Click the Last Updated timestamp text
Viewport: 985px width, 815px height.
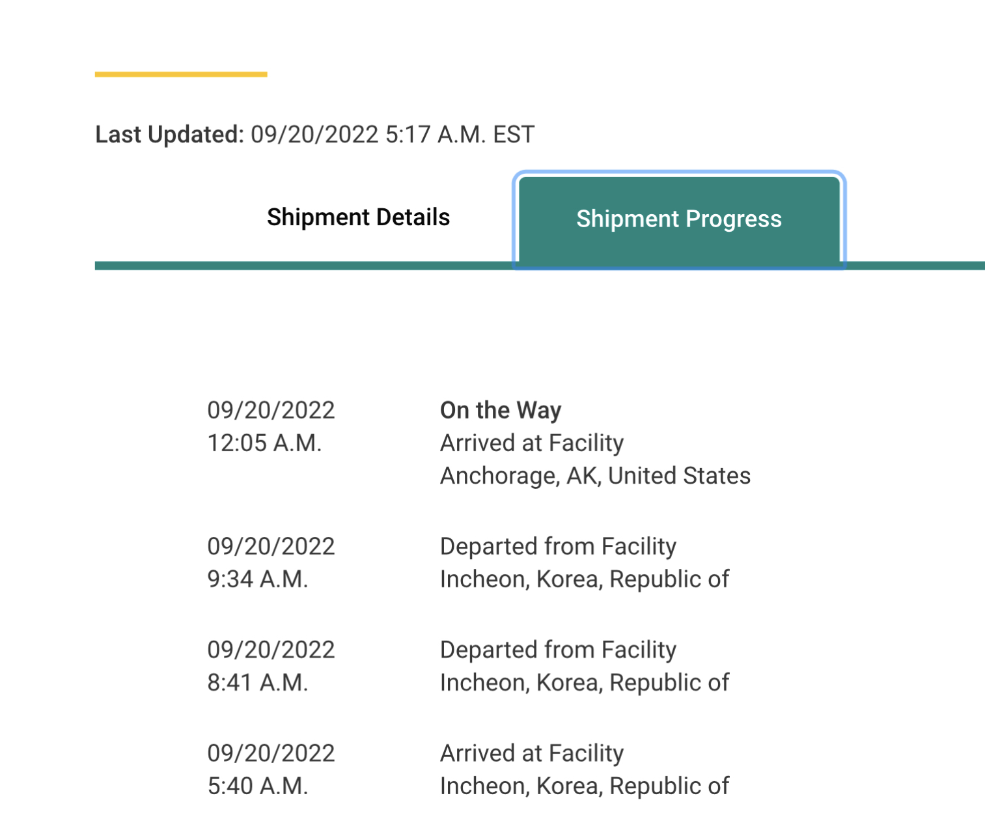(315, 135)
